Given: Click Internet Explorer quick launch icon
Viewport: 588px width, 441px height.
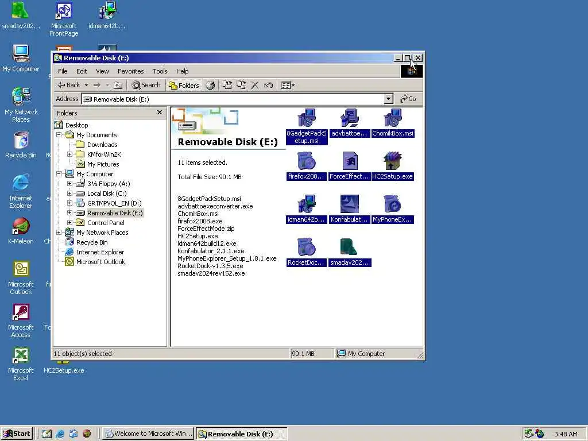Looking at the screenshot, I should [60, 434].
